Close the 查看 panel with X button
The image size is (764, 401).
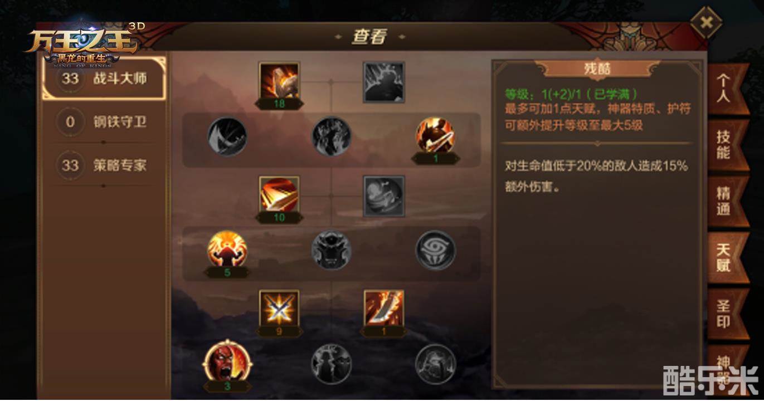706,22
